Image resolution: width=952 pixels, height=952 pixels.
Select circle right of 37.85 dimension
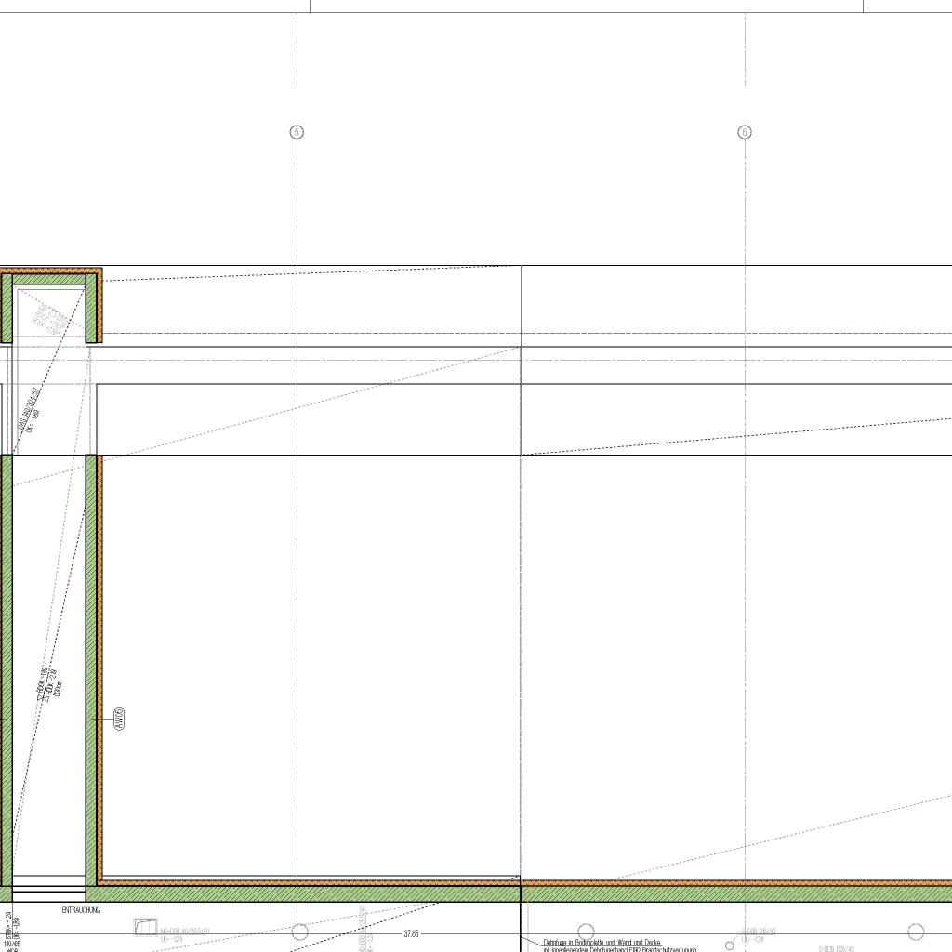pos(586,932)
